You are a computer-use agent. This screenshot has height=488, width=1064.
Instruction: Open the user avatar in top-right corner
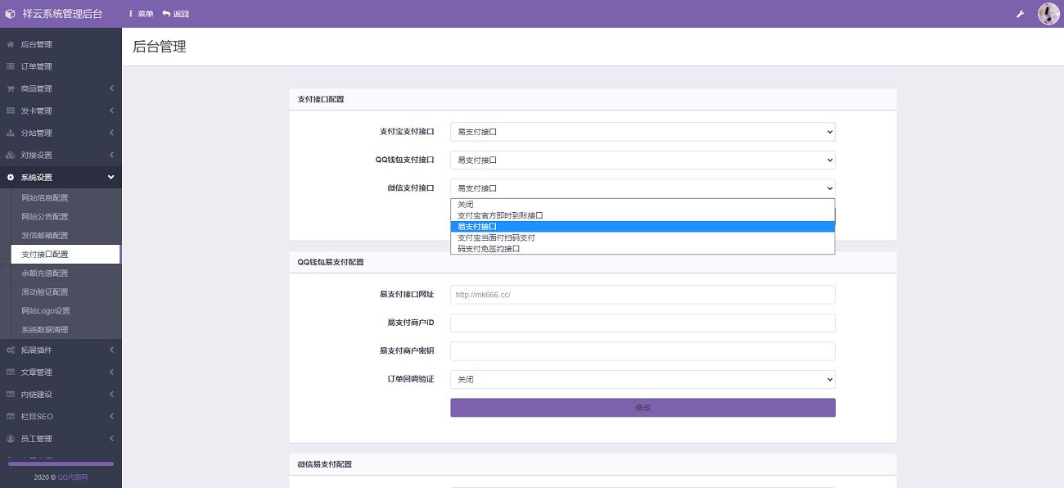tap(1048, 14)
